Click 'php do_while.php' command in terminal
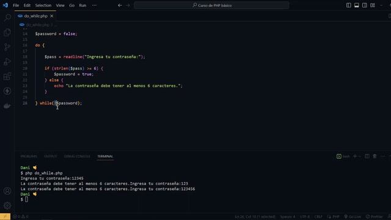Image resolution: width=391 pixels, height=220 pixels. tap(44, 173)
